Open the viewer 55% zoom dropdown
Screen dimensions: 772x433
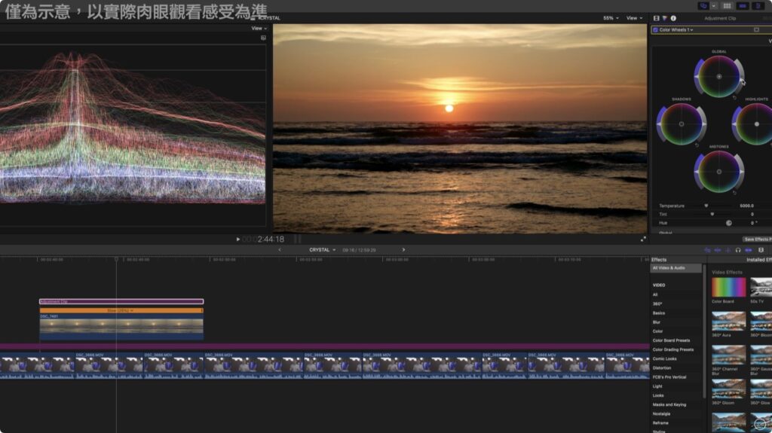tap(611, 18)
